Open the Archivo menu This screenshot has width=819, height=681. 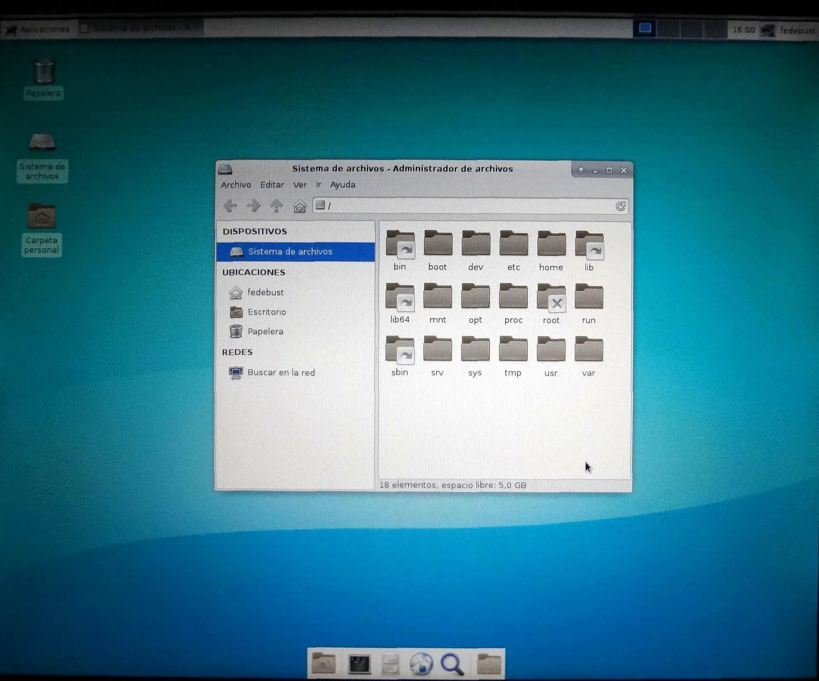(236, 185)
